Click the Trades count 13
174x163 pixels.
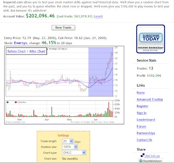point(151,68)
